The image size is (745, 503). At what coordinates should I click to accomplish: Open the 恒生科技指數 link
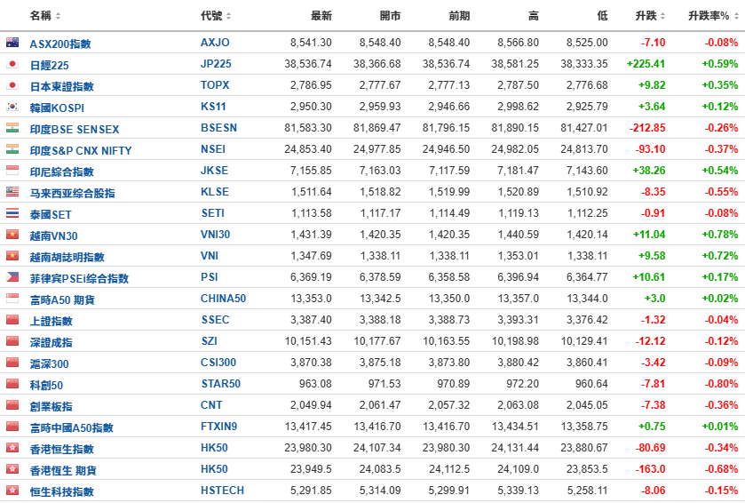click(x=62, y=491)
